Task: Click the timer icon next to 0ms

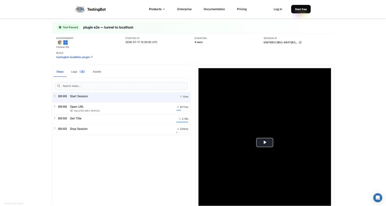Action: [x=181, y=97]
